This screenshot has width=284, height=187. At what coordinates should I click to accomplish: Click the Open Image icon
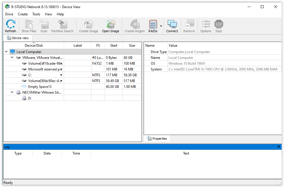(x=111, y=24)
